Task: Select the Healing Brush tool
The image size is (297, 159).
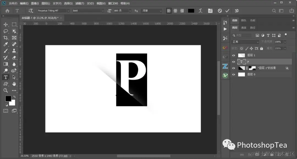Action: point(14,44)
